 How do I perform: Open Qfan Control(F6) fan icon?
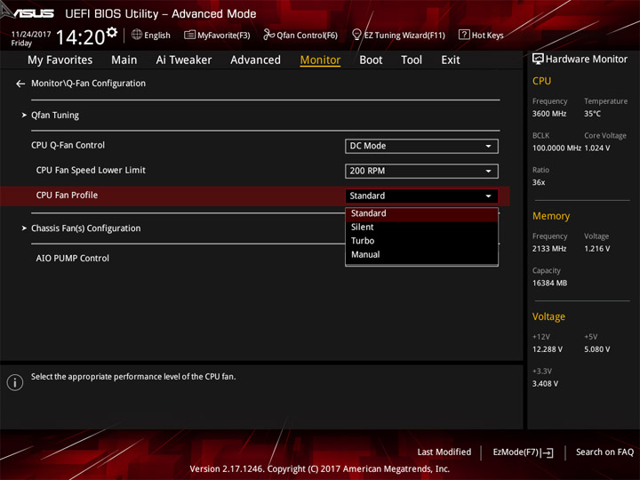pyautogui.click(x=268, y=35)
